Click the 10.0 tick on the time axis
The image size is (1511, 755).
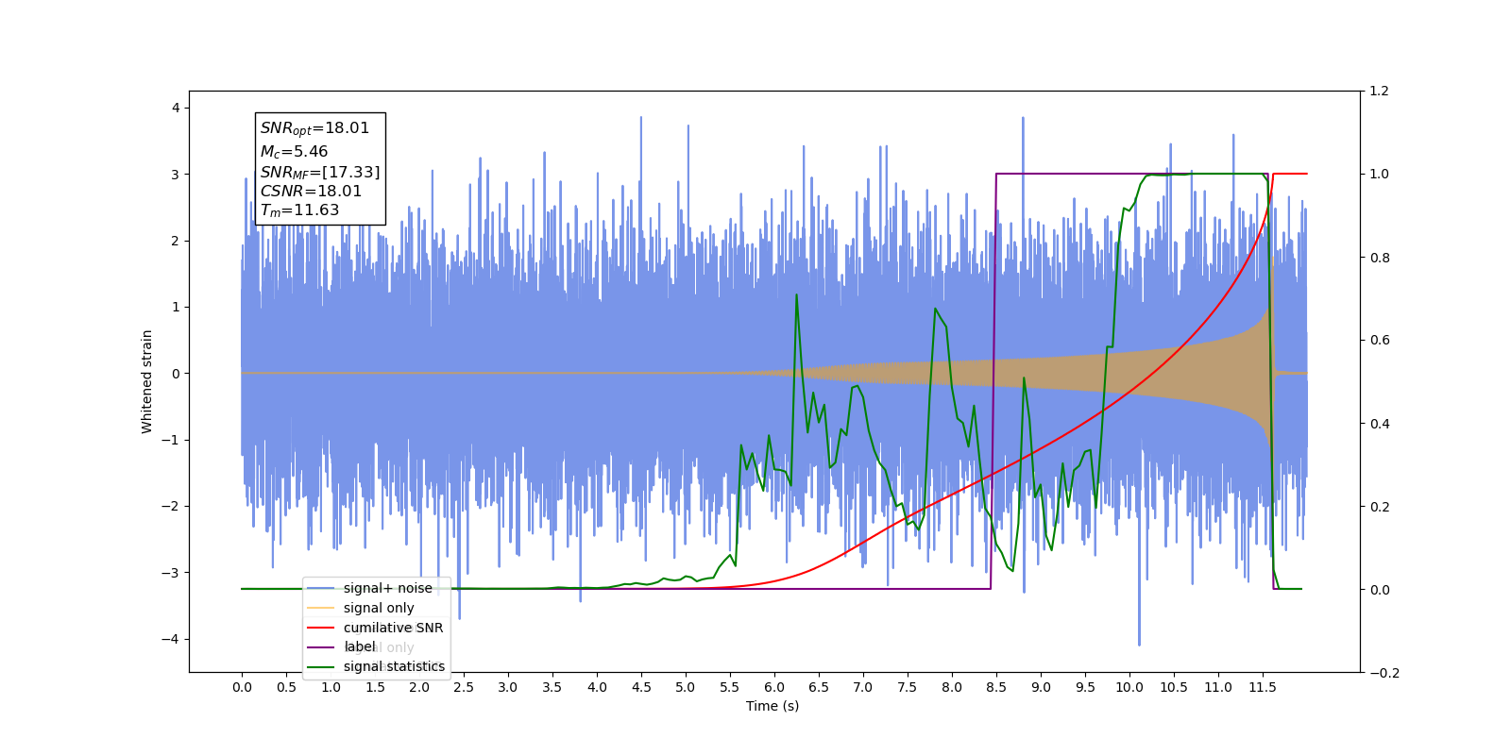pos(1129,687)
